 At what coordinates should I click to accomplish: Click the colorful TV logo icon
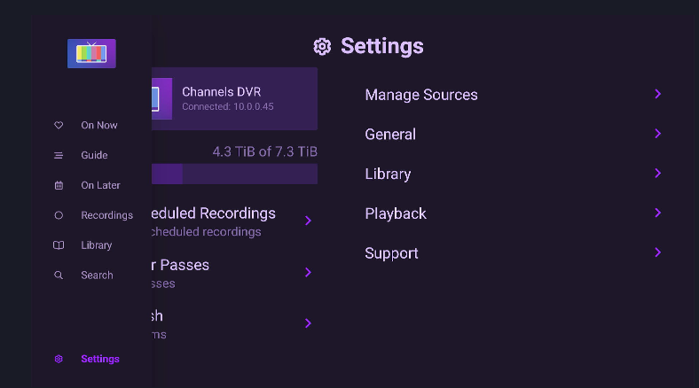click(91, 53)
